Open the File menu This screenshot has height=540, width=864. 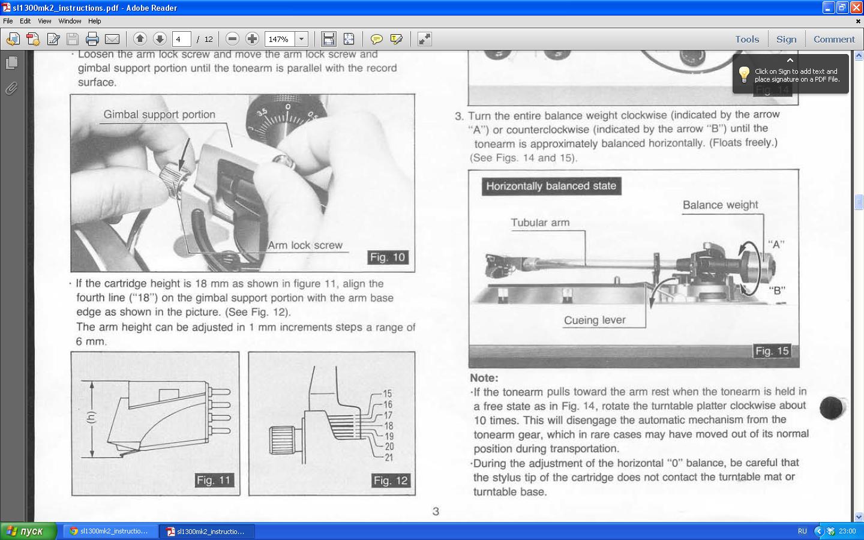(8, 21)
